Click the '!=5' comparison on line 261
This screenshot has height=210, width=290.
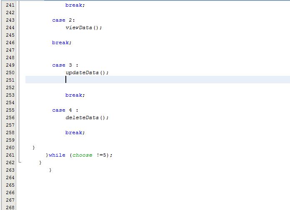point(102,155)
